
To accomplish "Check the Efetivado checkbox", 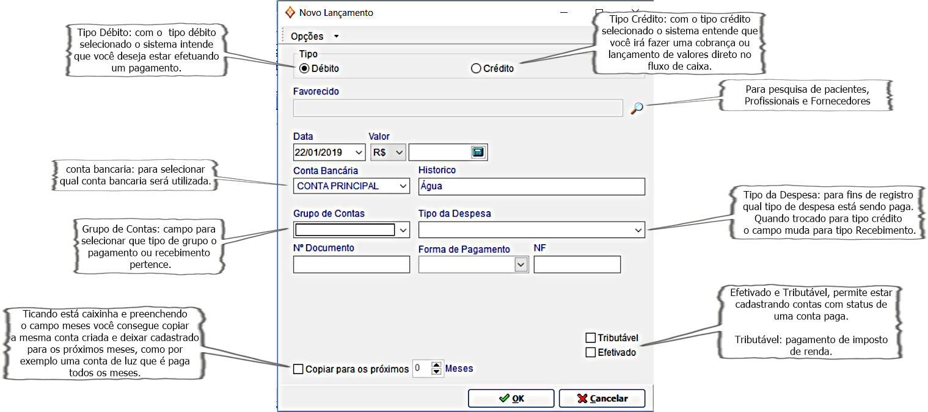I will tap(590, 352).
